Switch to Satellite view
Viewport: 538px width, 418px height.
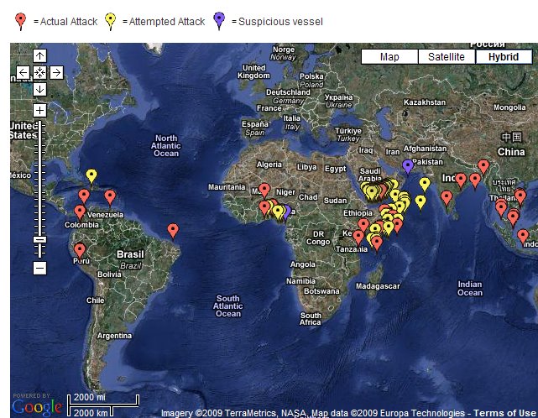click(447, 56)
